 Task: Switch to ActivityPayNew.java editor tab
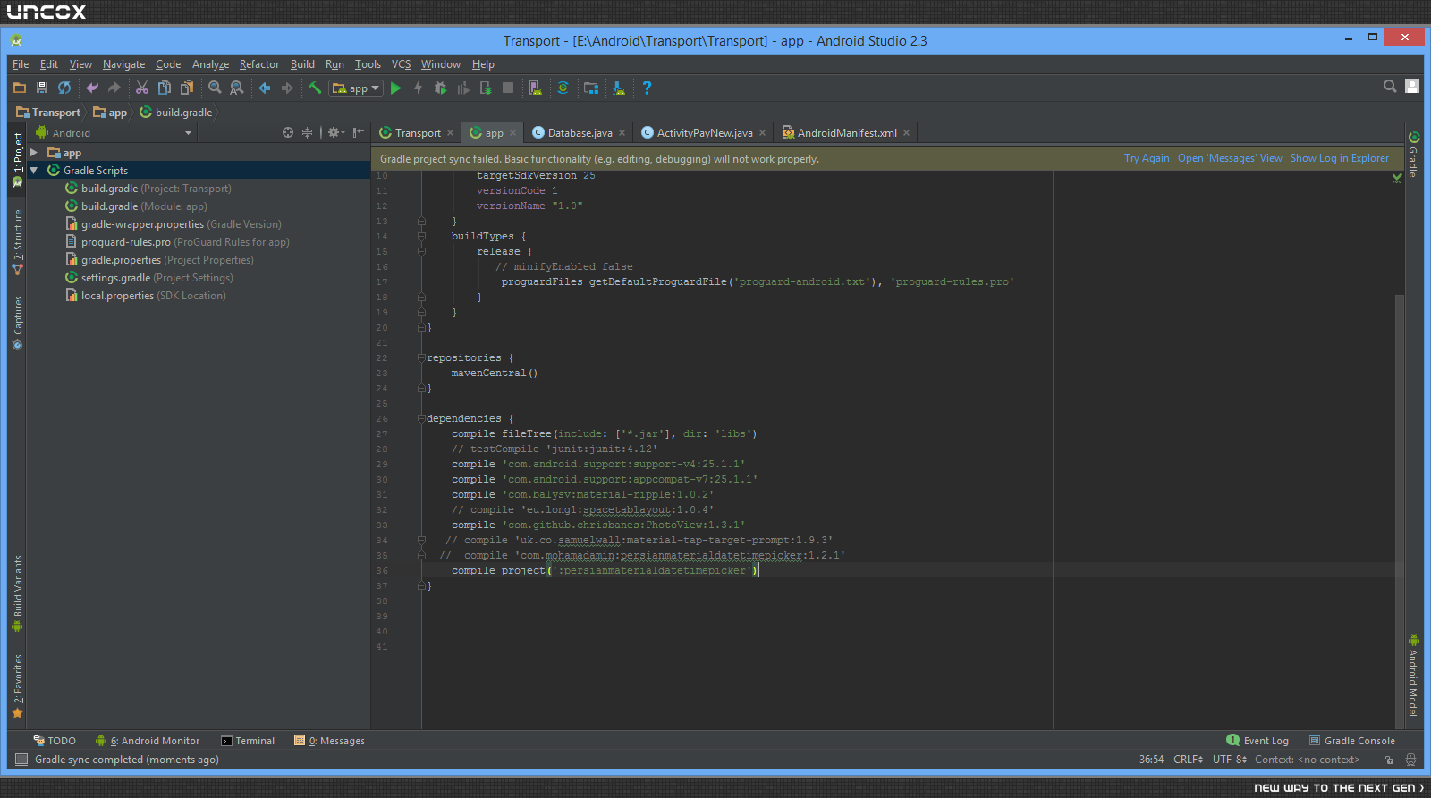coord(704,132)
